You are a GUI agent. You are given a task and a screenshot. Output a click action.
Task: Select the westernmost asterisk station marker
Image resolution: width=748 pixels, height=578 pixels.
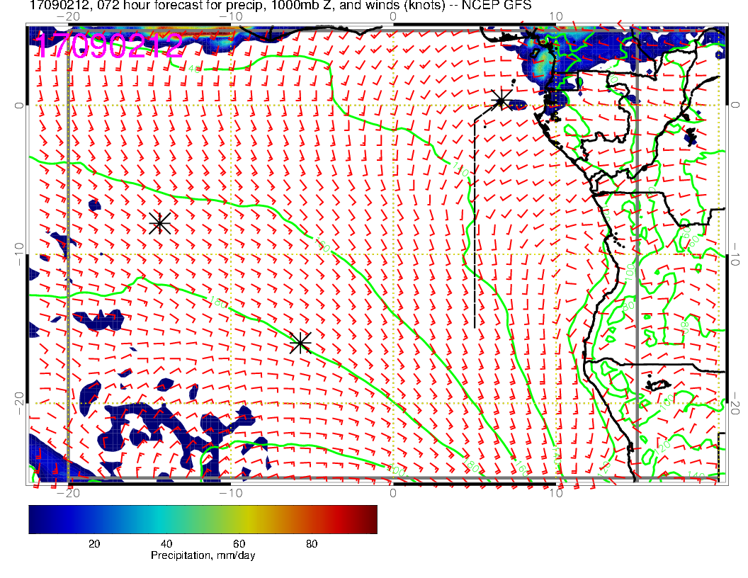click(x=159, y=223)
